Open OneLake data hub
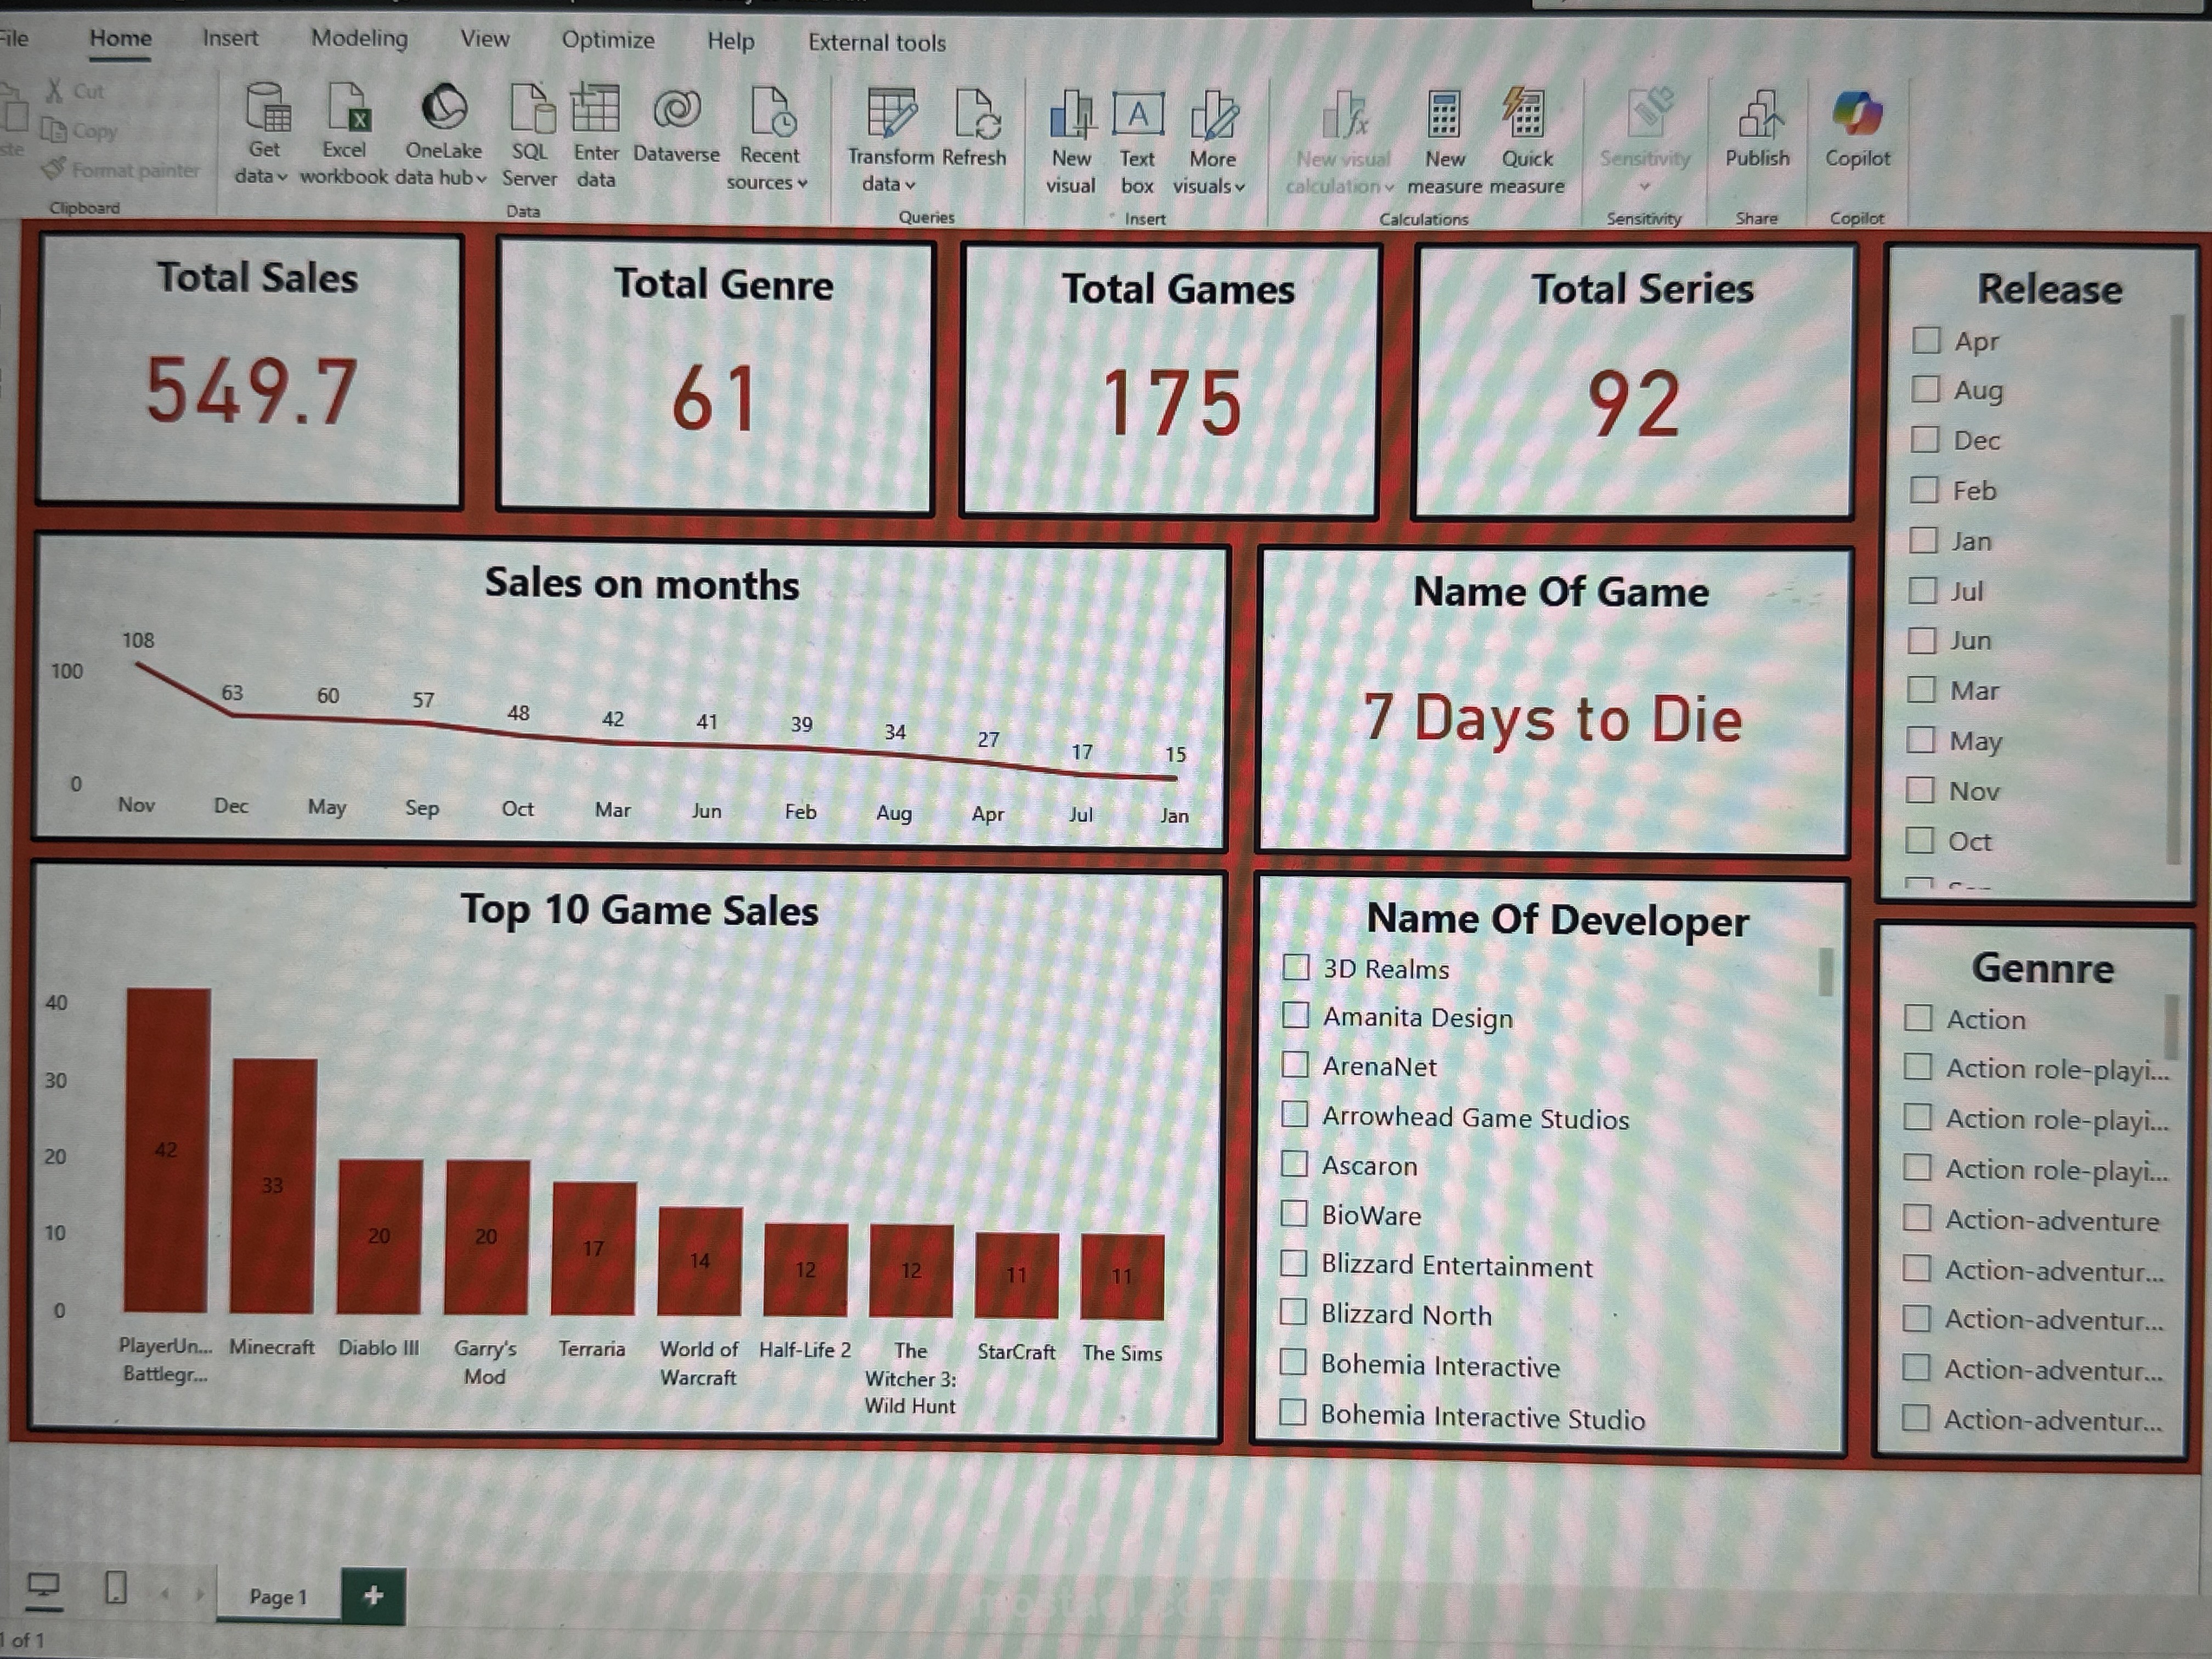 [443, 135]
